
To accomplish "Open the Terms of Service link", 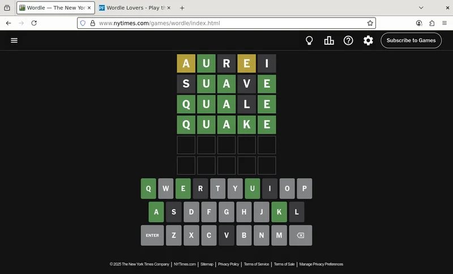I will [257, 264].
